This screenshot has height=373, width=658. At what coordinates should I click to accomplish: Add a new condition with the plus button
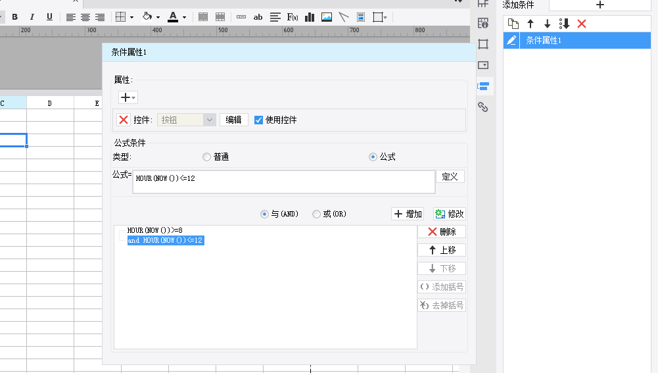599,5
